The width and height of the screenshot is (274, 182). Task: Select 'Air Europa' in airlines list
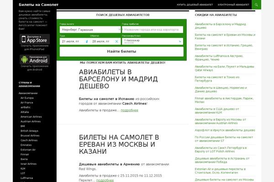pyautogui.click(x=27, y=98)
